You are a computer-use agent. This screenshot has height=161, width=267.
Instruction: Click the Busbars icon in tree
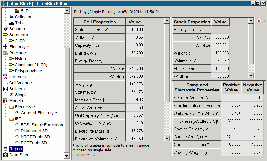pyautogui.click(x=5, y=29)
